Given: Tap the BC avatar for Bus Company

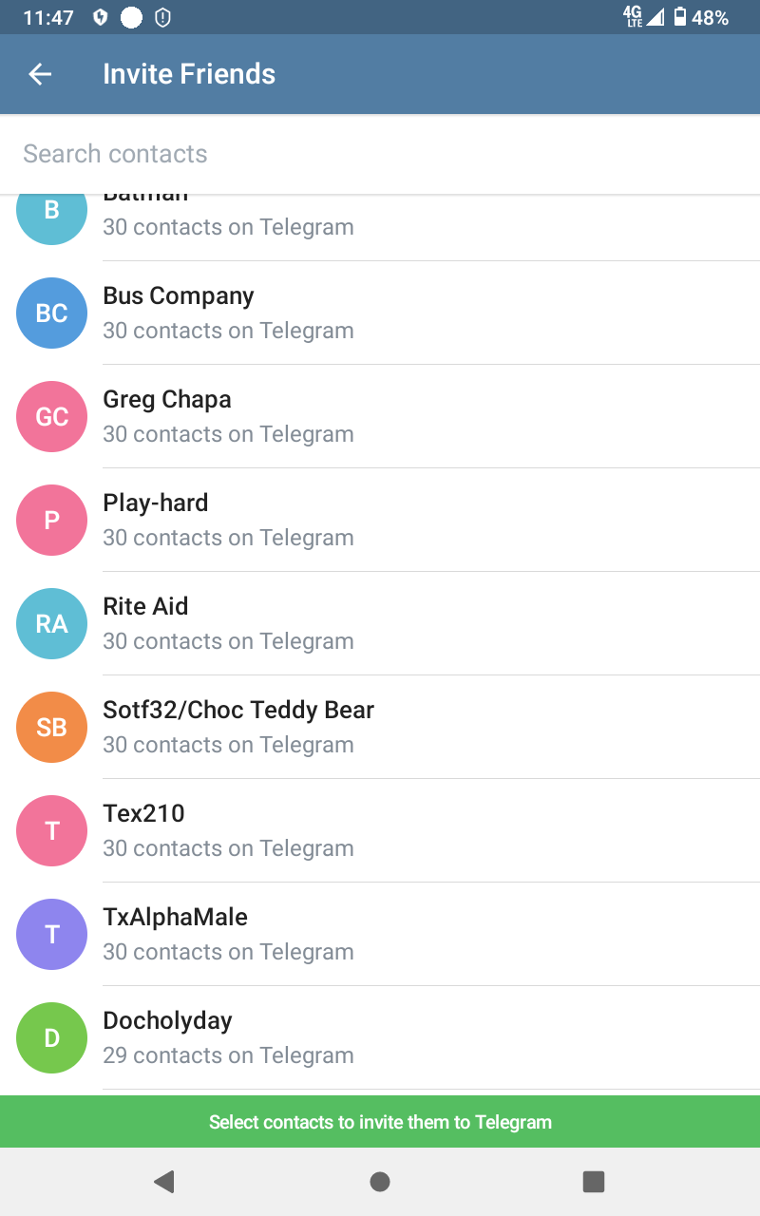Looking at the screenshot, I should coord(52,313).
